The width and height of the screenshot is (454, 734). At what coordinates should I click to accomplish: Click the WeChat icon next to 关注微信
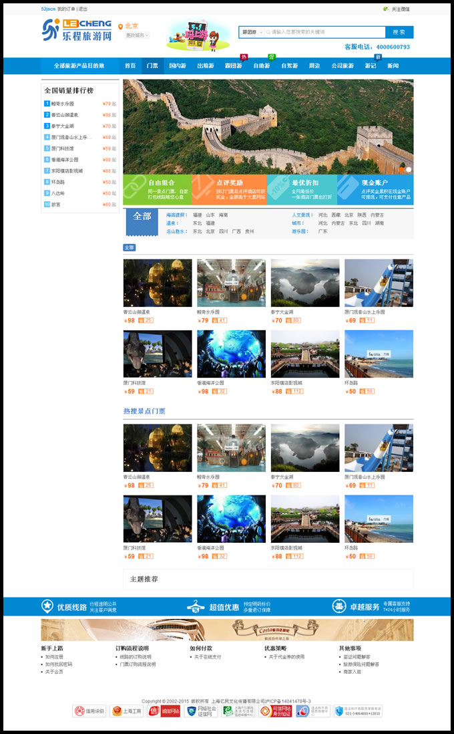pyautogui.click(x=386, y=9)
